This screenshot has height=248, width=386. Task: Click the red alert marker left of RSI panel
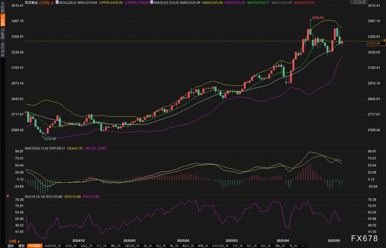pos(8,196)
